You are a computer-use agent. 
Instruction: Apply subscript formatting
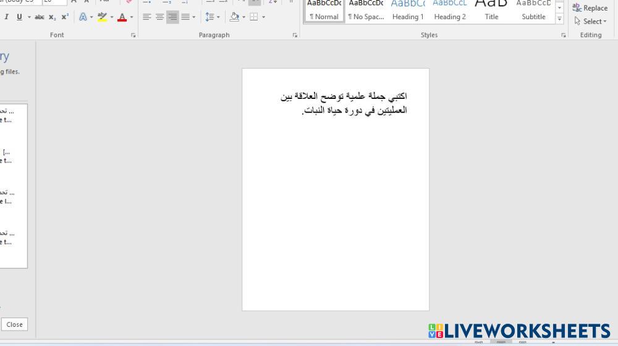coord(52,17)
